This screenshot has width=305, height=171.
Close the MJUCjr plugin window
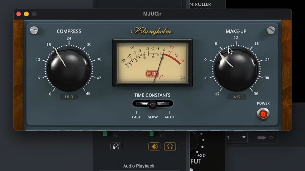pyautogui.click(x=19, y=14)
